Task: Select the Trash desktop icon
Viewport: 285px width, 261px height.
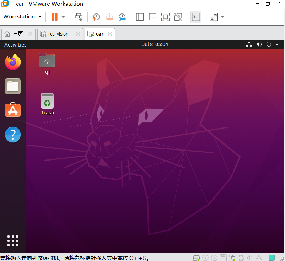Action: (x=47, y=104)
